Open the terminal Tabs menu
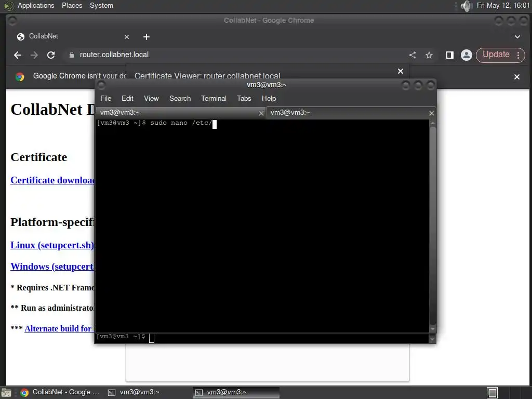The height and width of the screenshot is (399, 532). [x=244, y=98]
